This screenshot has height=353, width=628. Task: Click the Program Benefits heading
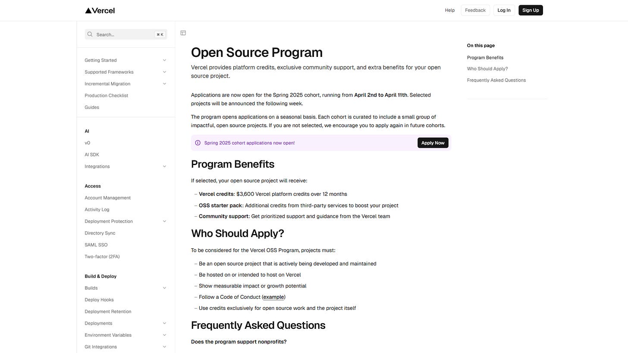click(232, 164)
